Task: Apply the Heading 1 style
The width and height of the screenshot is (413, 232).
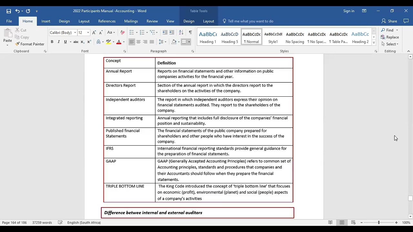Action: 208,37
